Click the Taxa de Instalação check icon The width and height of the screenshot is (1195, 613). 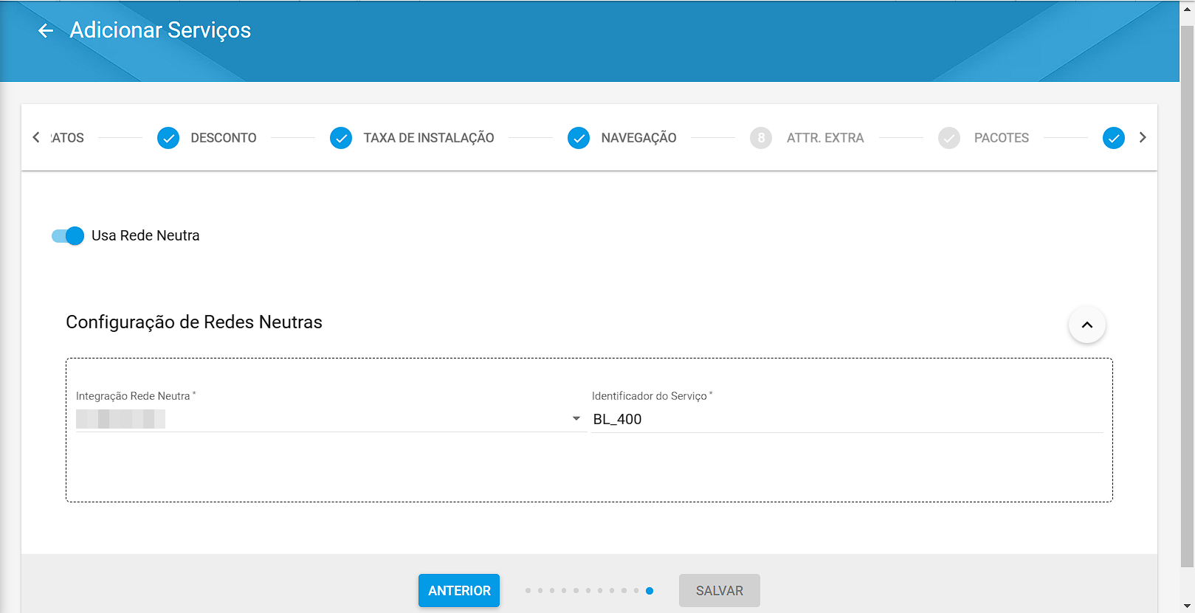click(341, 138)
